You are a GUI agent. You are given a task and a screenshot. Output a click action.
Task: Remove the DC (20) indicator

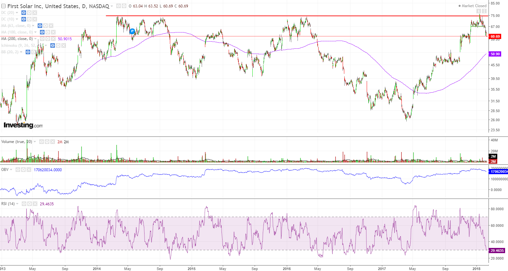tap(35, 13)
